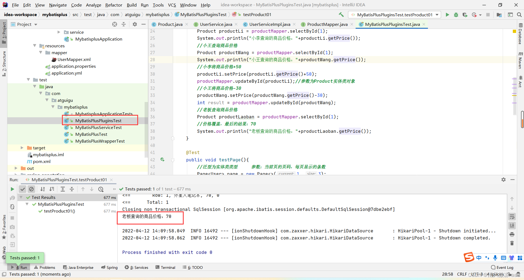Image resolution: width=524 pixels, height=280 pixels.
Task: Rerun tests in Run panel
Action: [12, 189]
